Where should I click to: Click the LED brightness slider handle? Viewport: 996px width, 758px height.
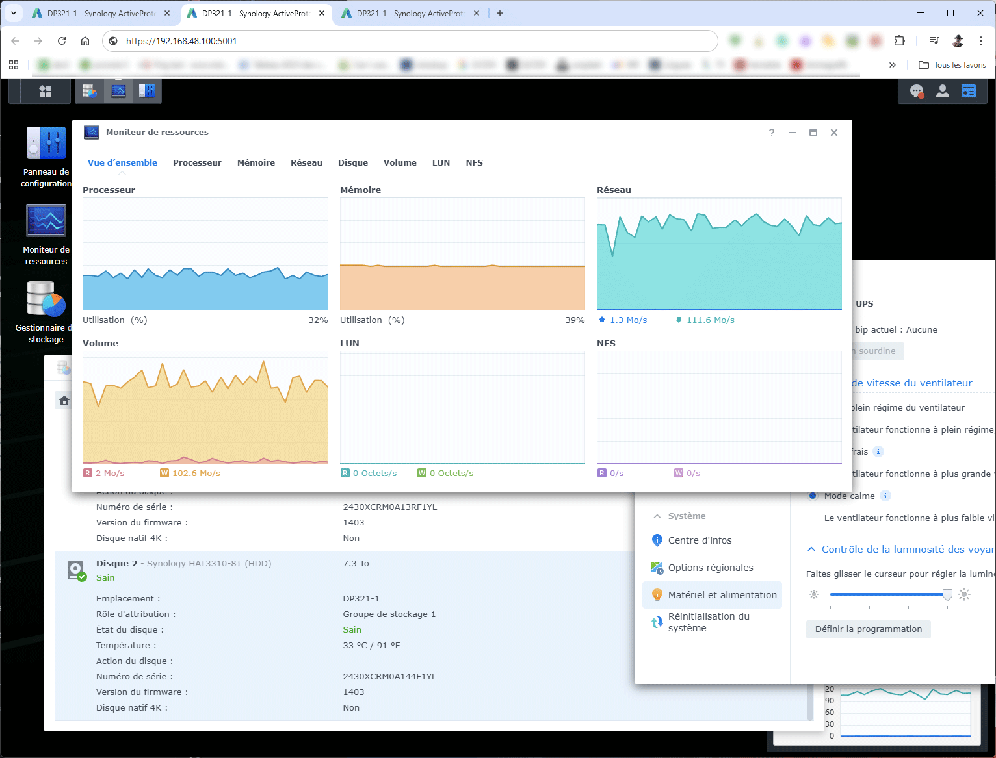coord(947,594)
